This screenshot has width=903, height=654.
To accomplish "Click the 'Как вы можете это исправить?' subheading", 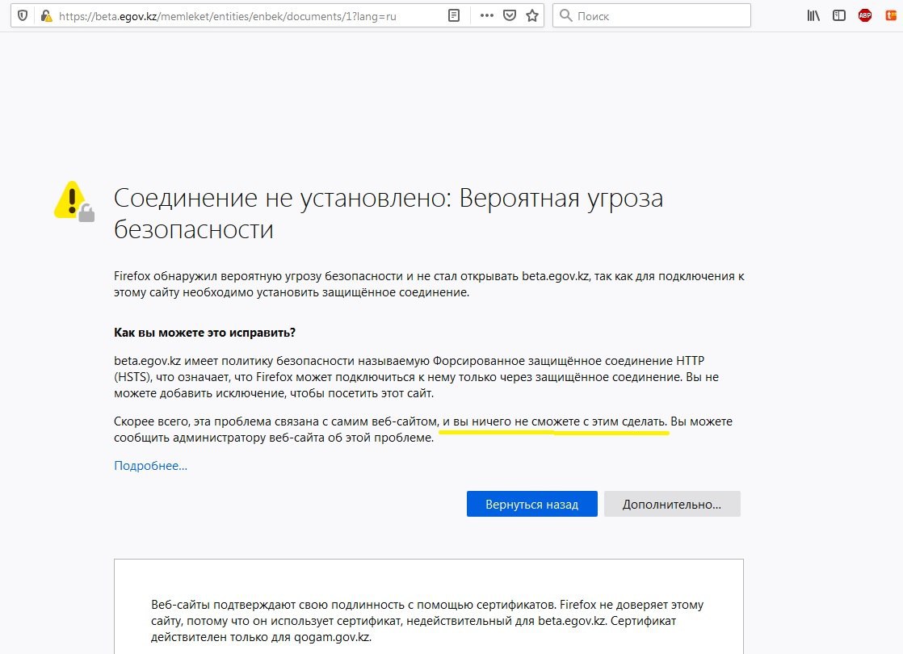I will click(x=204, y=333).
